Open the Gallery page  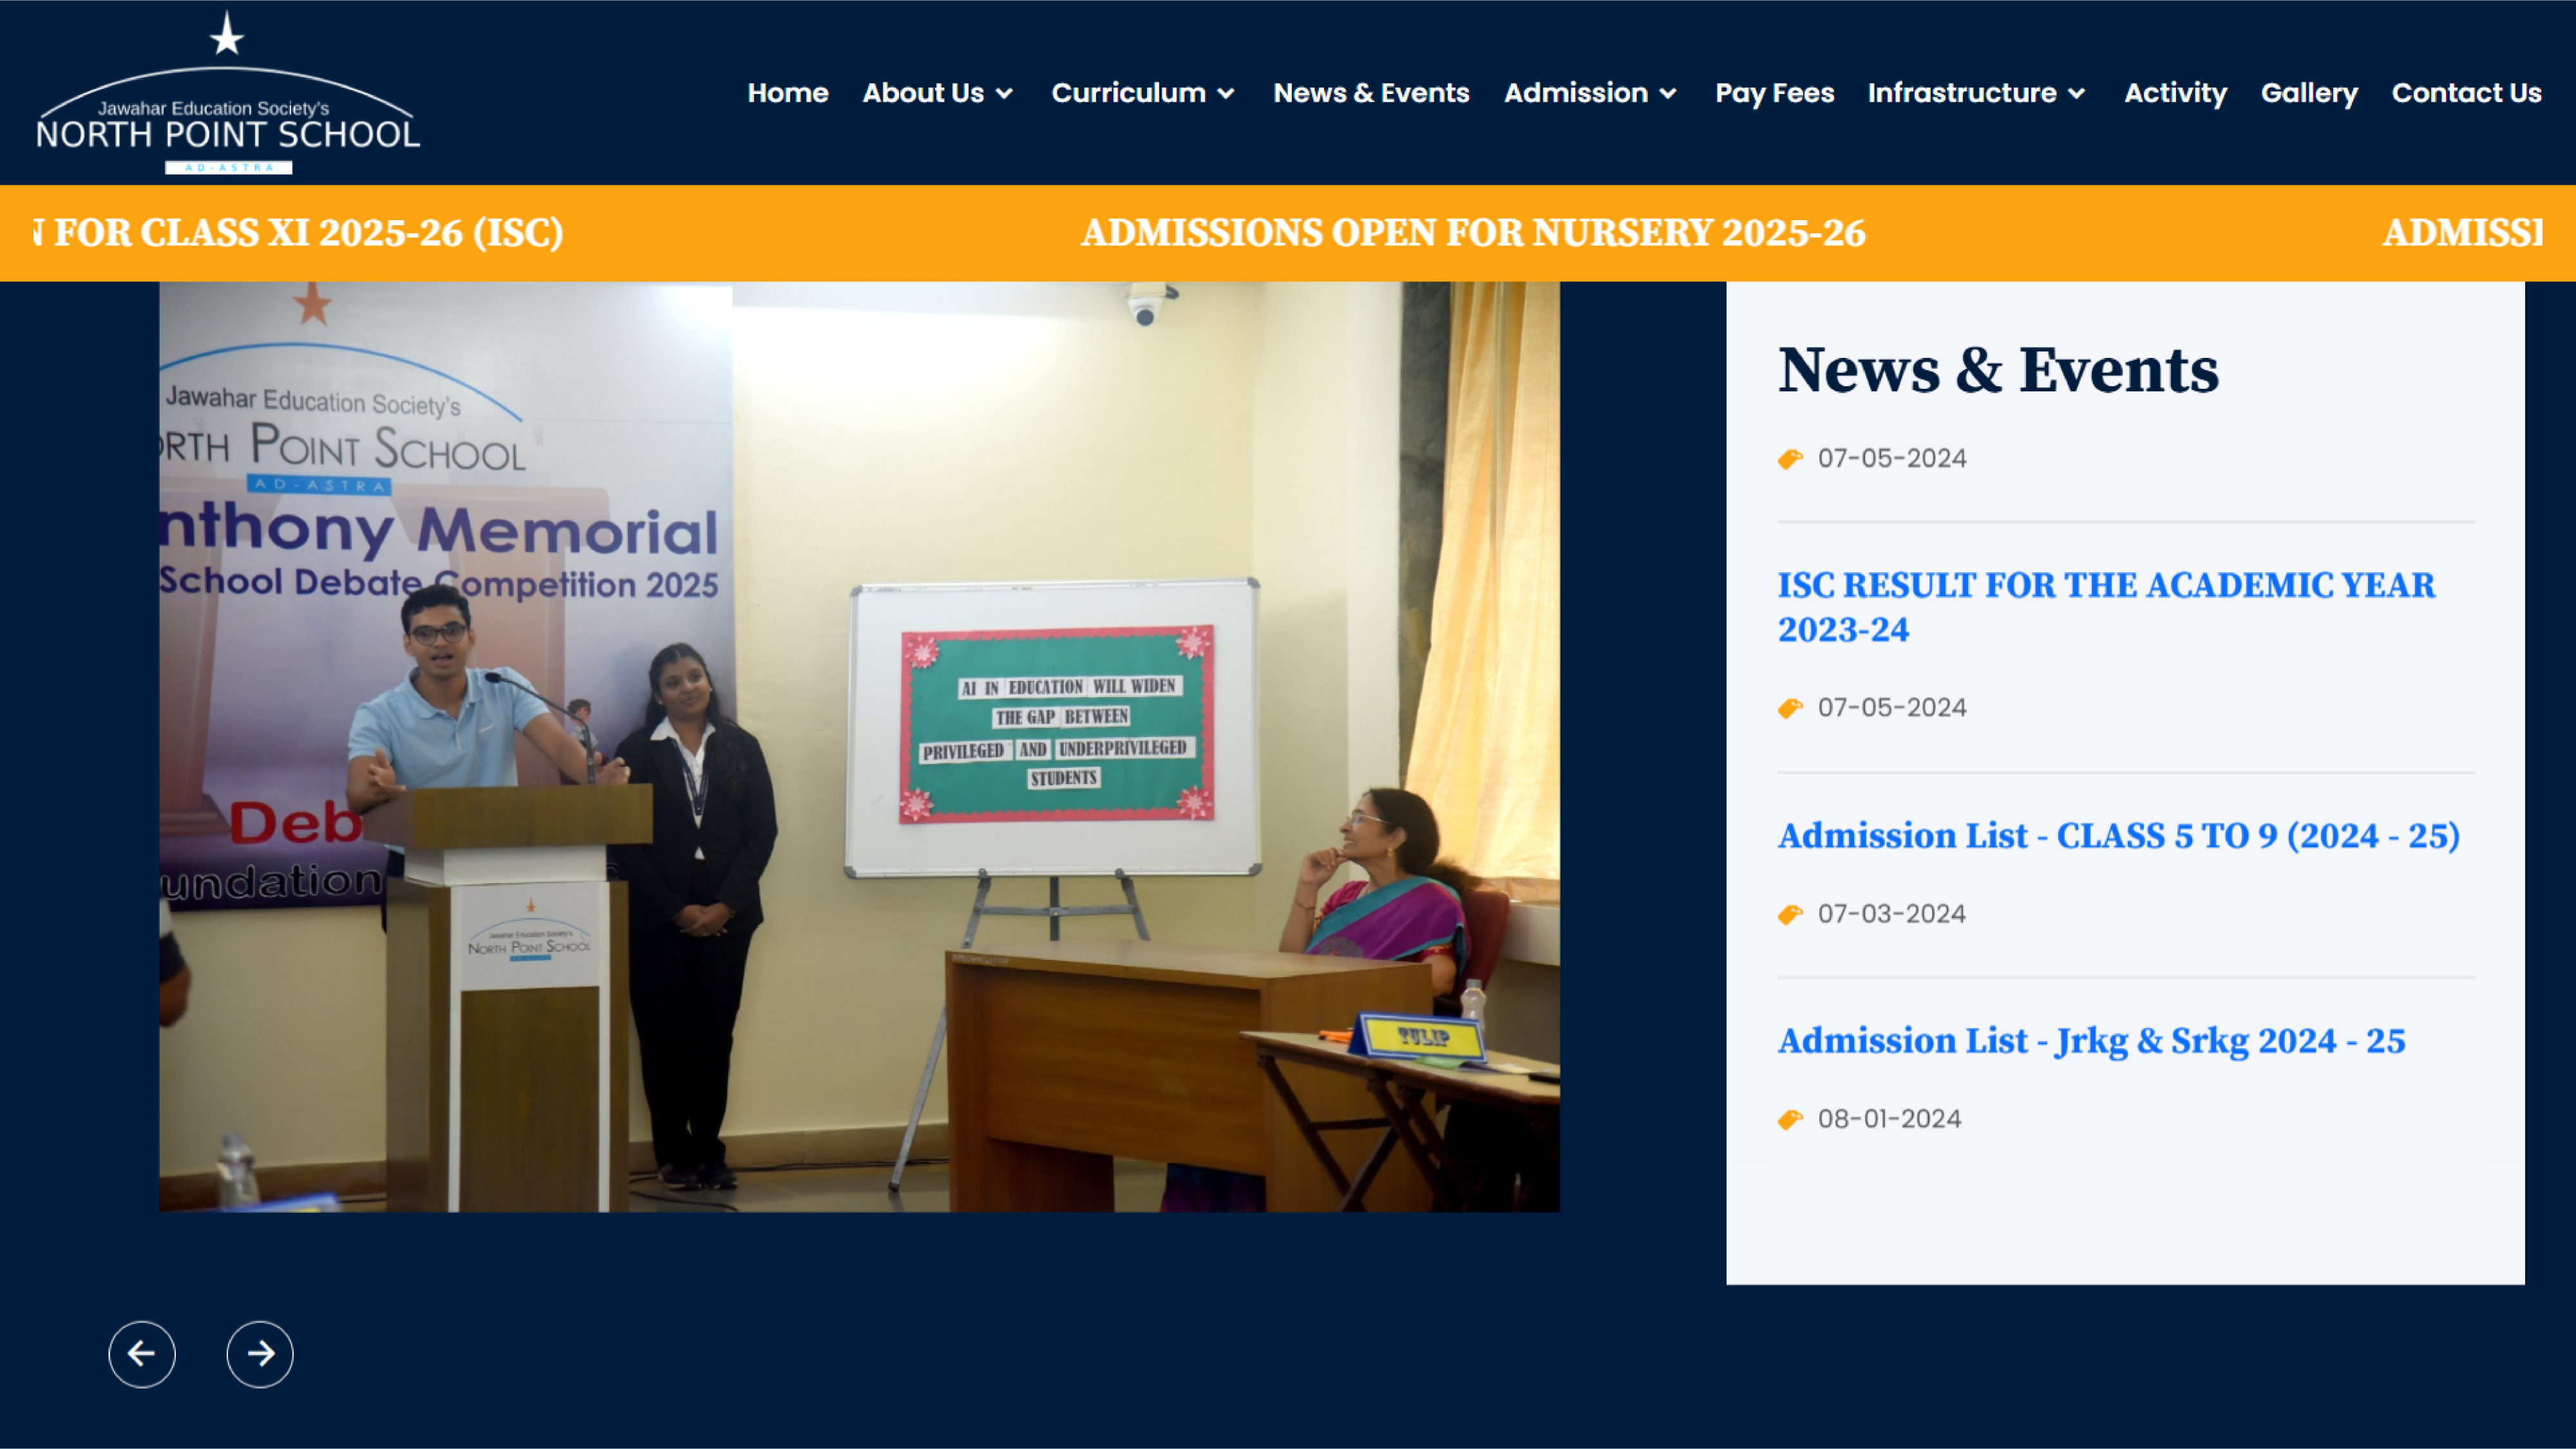pyautogui.click(x=2308, y=93)
